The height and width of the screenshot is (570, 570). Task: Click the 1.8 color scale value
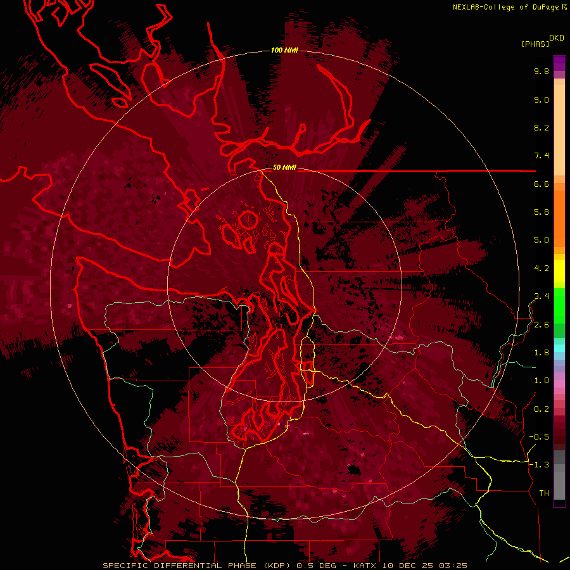(x=541, y=353)
